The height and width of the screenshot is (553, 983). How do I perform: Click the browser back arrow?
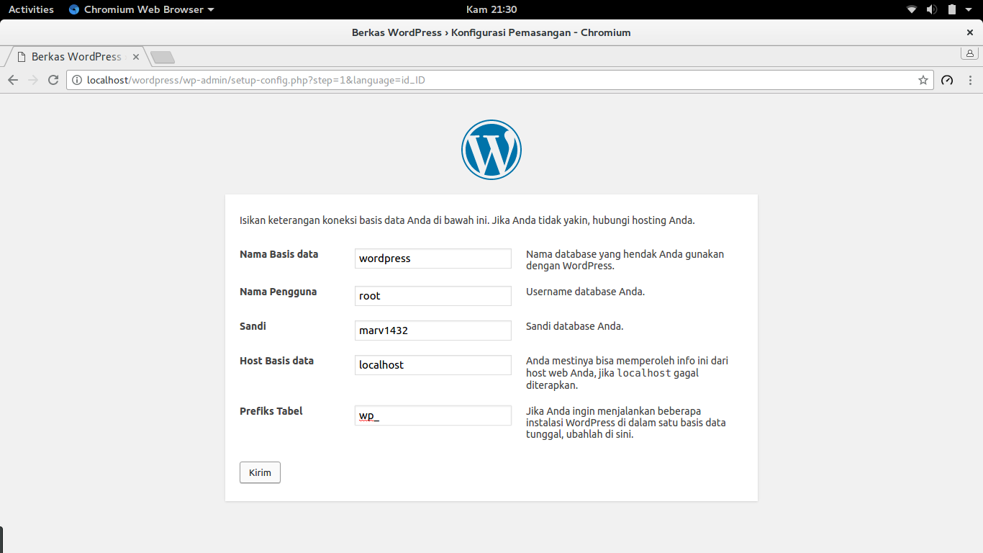click(x=13, y=80)
